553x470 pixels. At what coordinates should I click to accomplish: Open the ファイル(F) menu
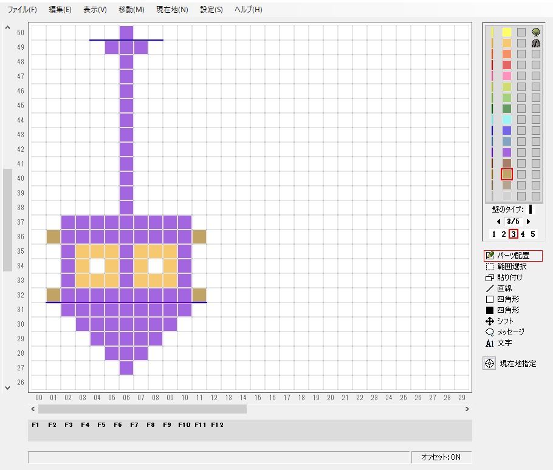(22, 10)
